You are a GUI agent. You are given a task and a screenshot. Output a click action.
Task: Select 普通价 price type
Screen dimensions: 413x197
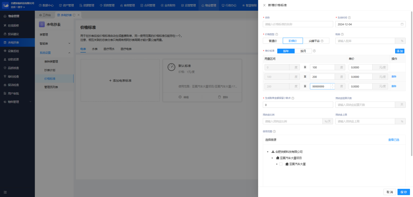tap(273, 41)
